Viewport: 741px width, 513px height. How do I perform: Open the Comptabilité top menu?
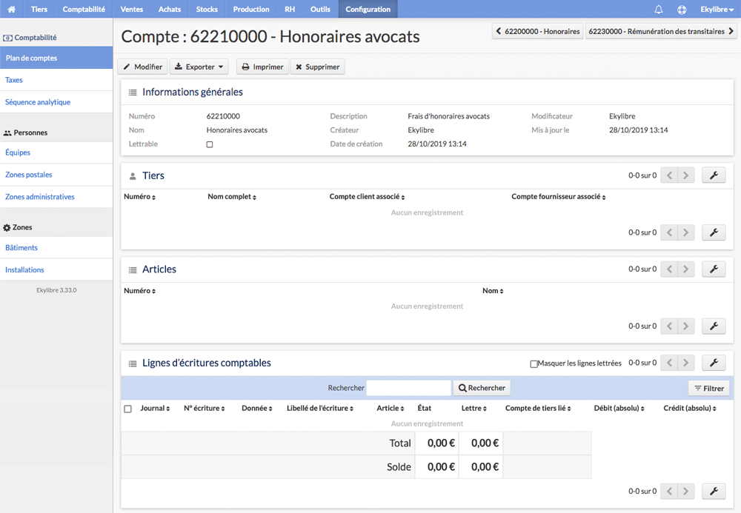pyautogui.click(x=84, y=9)
